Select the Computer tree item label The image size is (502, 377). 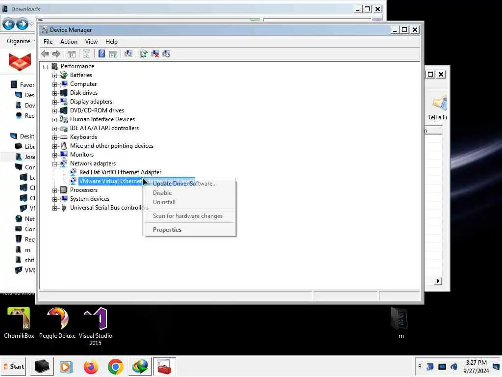83,84
